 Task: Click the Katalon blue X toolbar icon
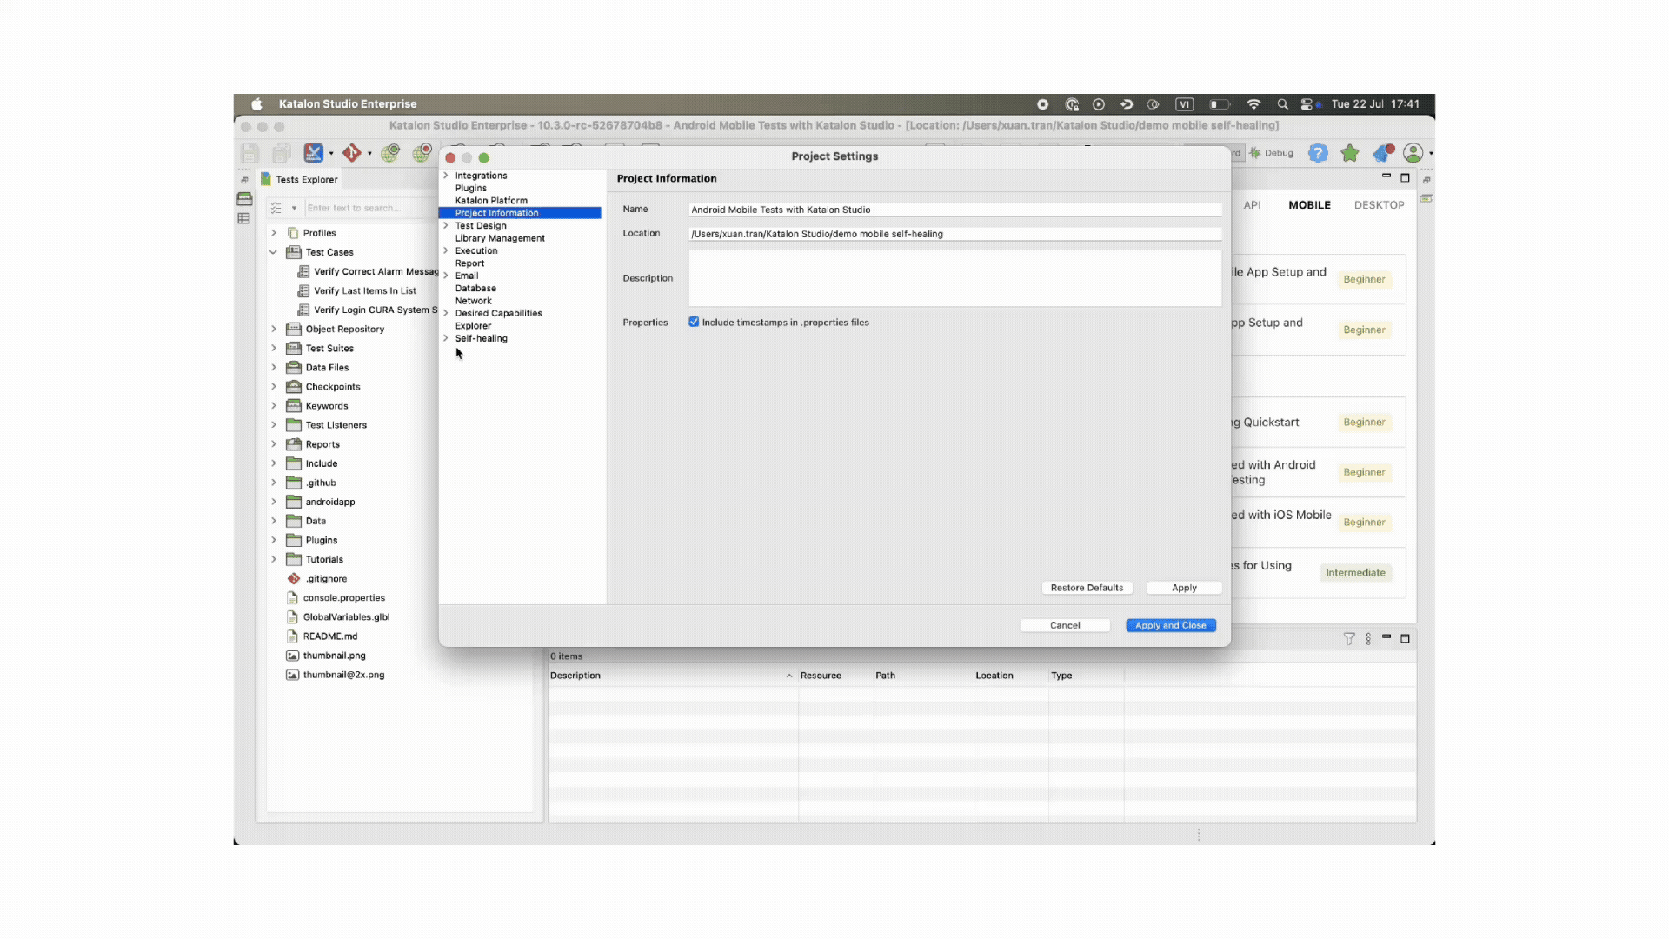(x=313, y=153)
